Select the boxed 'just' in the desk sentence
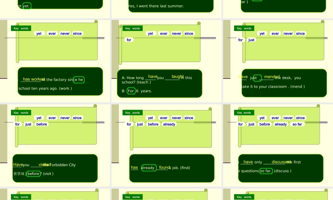The width and height of the screenshot is (333, 200). (x=257, y=78)
